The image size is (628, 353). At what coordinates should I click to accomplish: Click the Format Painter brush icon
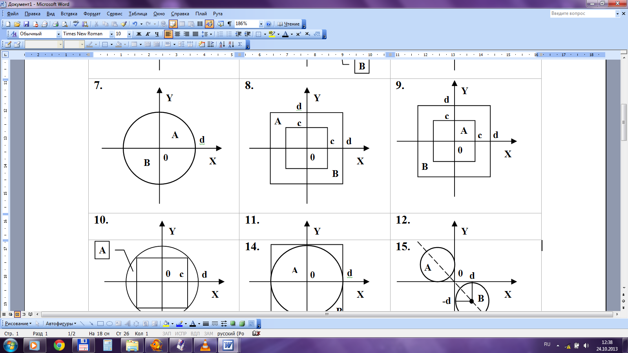124,24
